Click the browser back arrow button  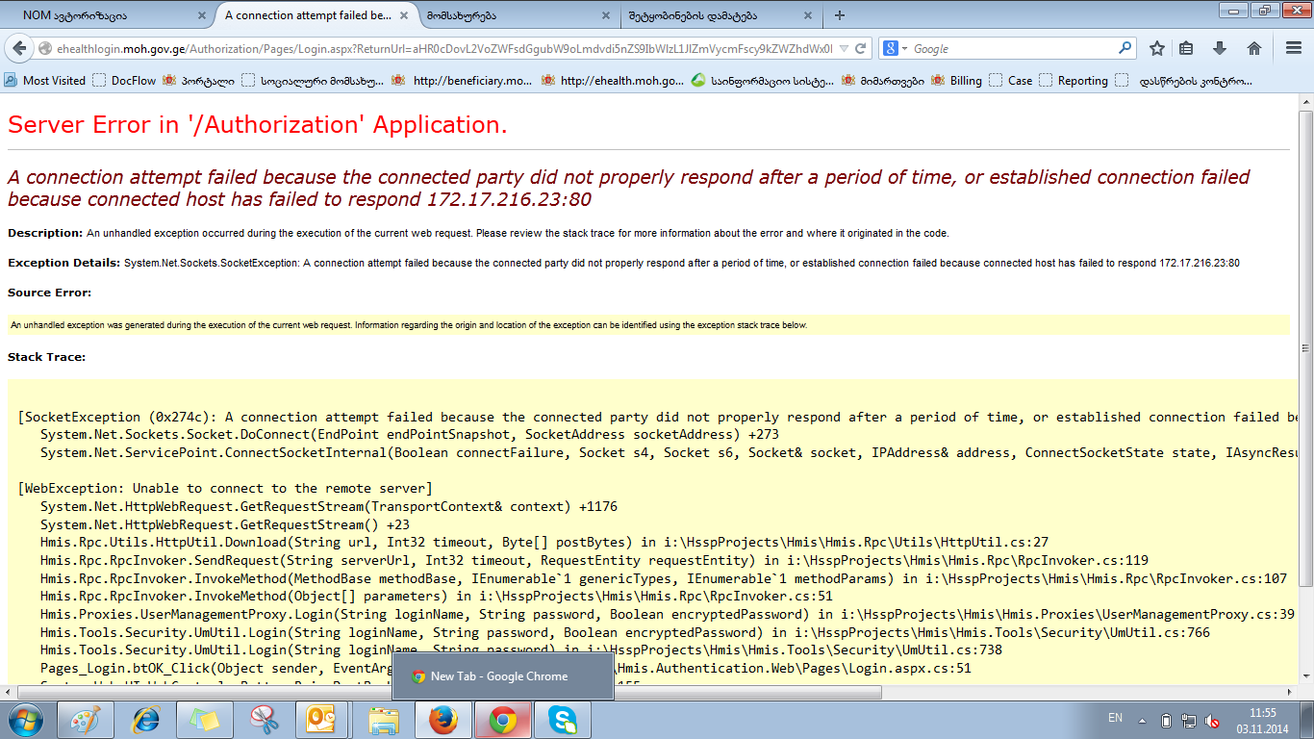pos(19,48)
